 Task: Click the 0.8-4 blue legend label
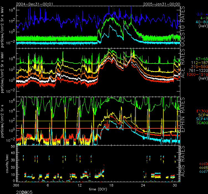(x=201, y=14)
